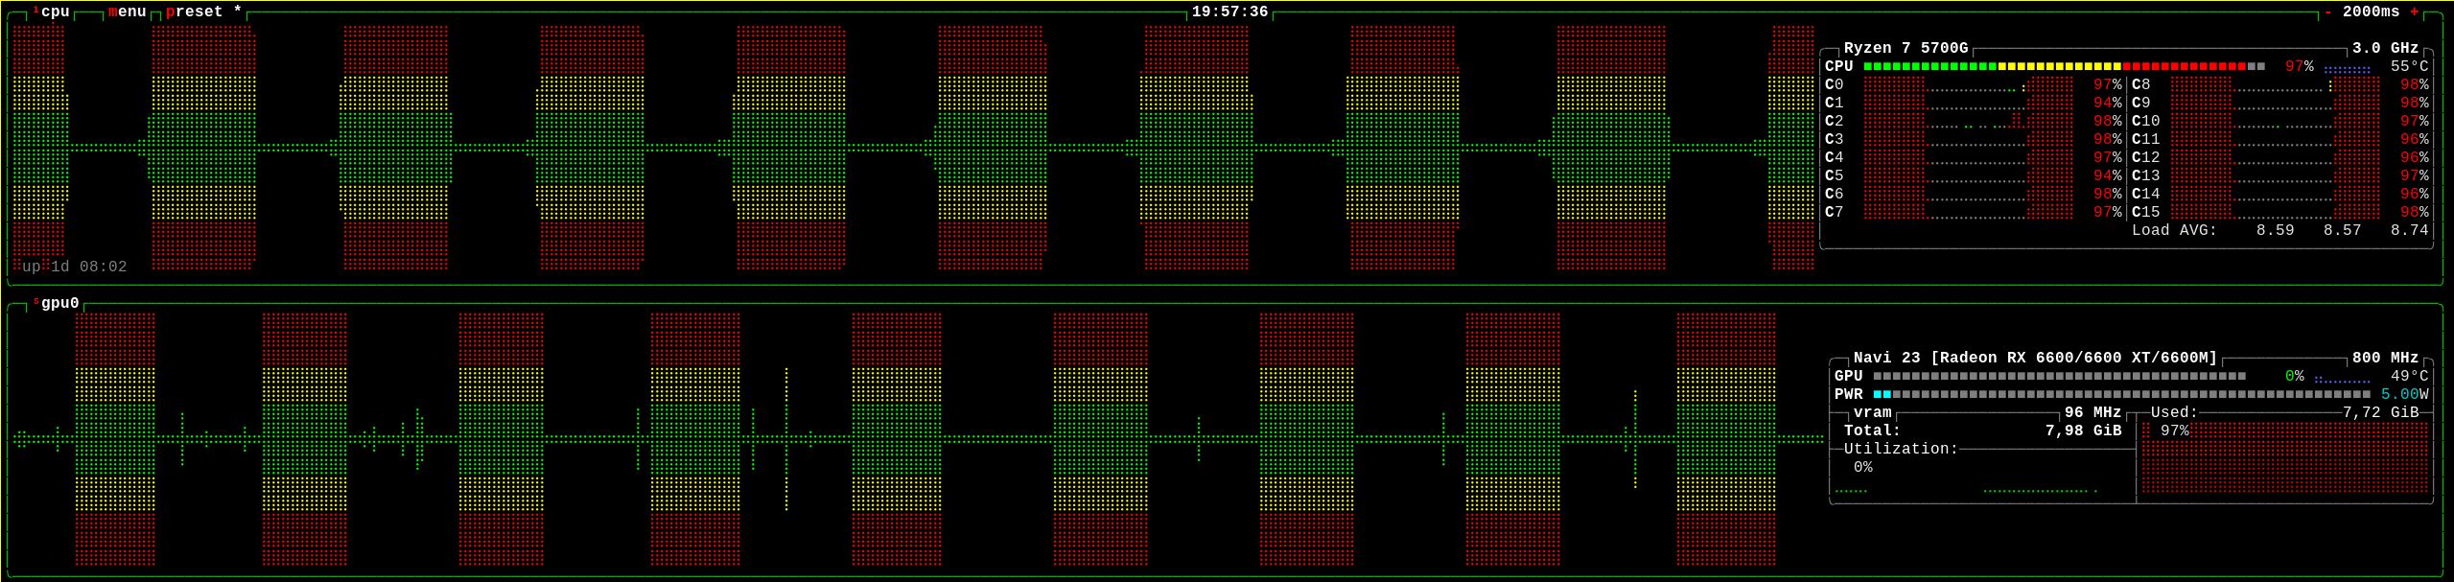Click the C5 core usage percentage
2454x582 pixels.
coord(2108,175)
